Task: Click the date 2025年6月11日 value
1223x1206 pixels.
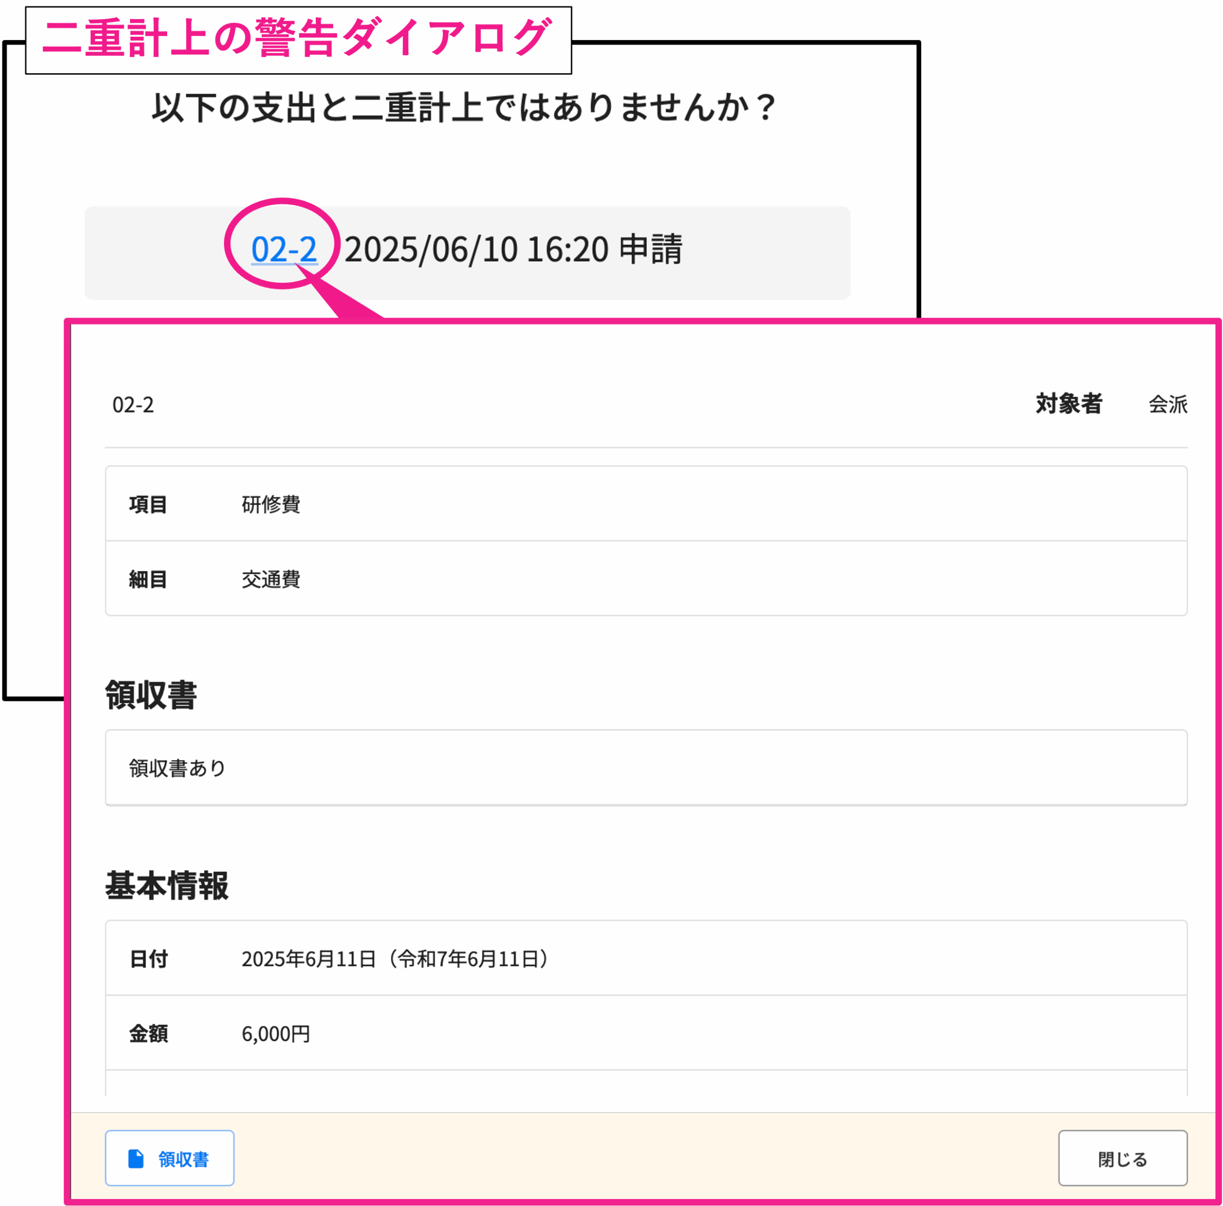Action: [395, 958]
